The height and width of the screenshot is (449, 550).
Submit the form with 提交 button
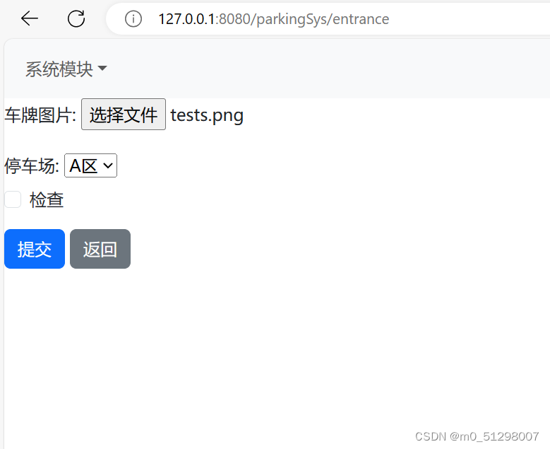[x=35, y=249]
